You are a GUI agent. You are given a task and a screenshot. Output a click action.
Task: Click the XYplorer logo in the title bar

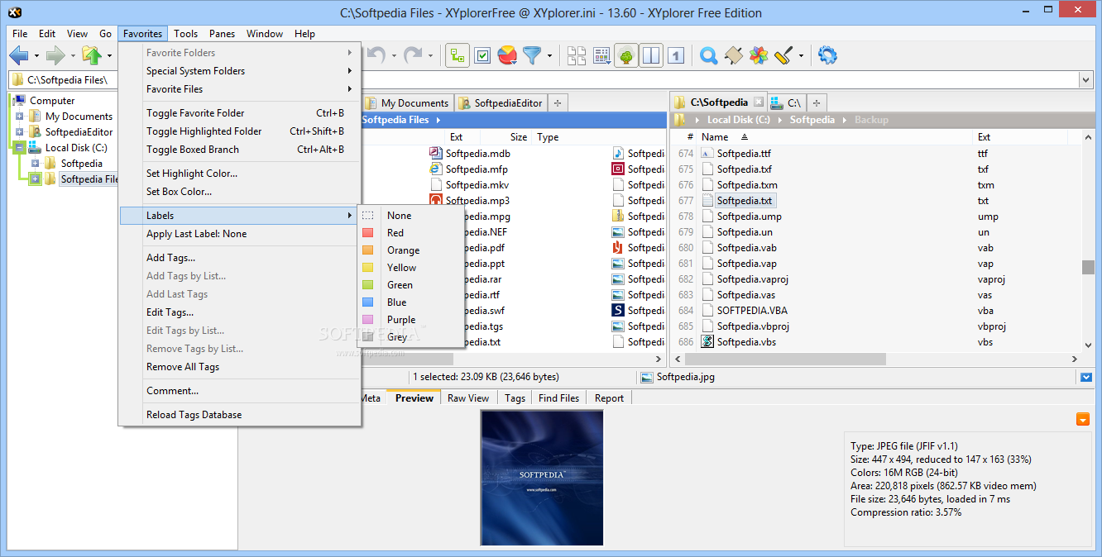click(13, 12)
